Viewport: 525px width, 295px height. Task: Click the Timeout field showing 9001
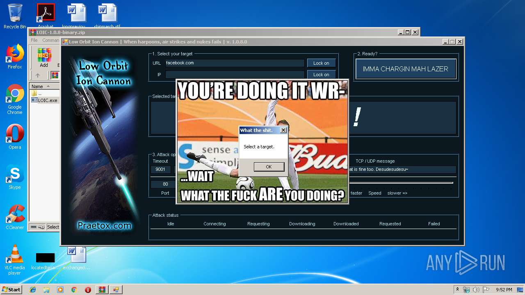tap(161, 169)
